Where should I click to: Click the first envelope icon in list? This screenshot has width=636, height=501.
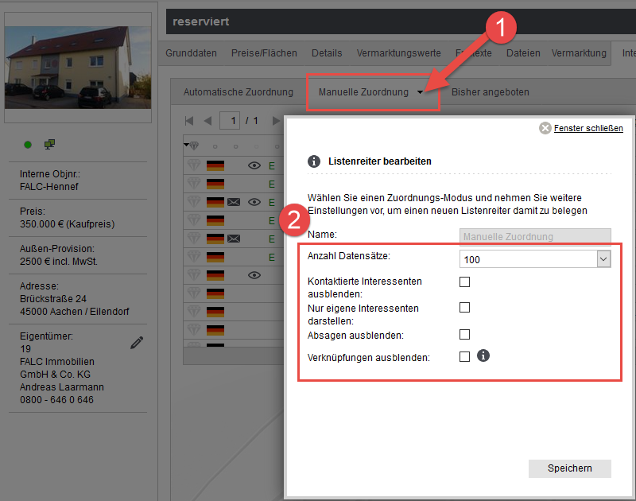(234, 202)
